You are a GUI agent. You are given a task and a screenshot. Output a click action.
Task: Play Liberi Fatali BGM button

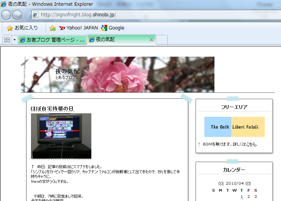tap(248, 127)
